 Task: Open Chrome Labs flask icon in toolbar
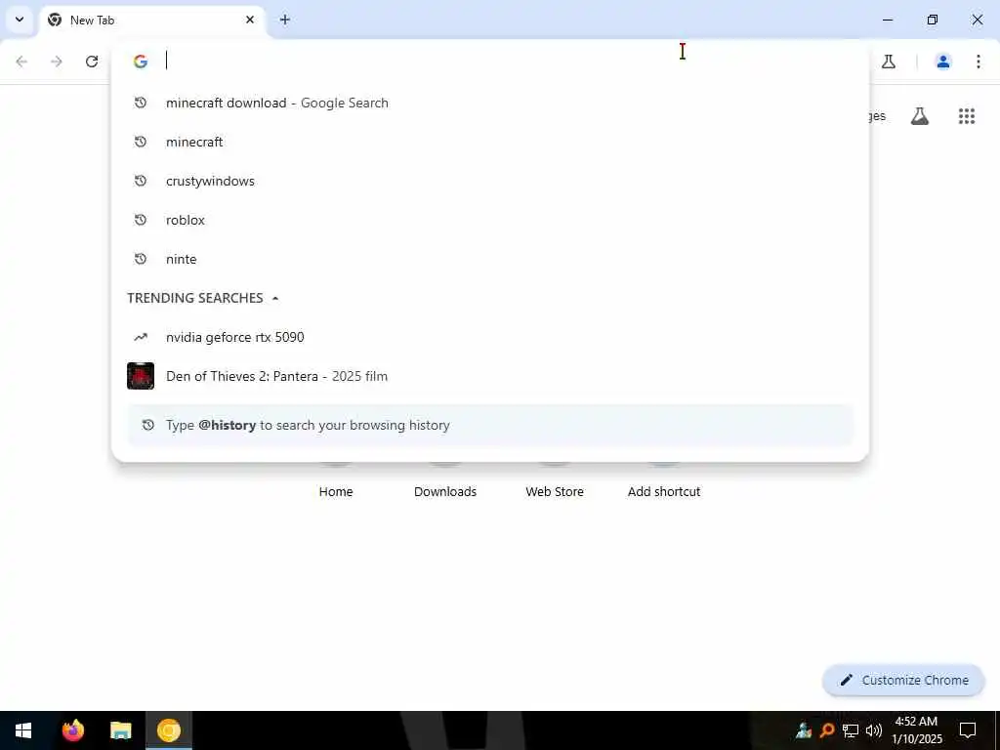(889, 62)
